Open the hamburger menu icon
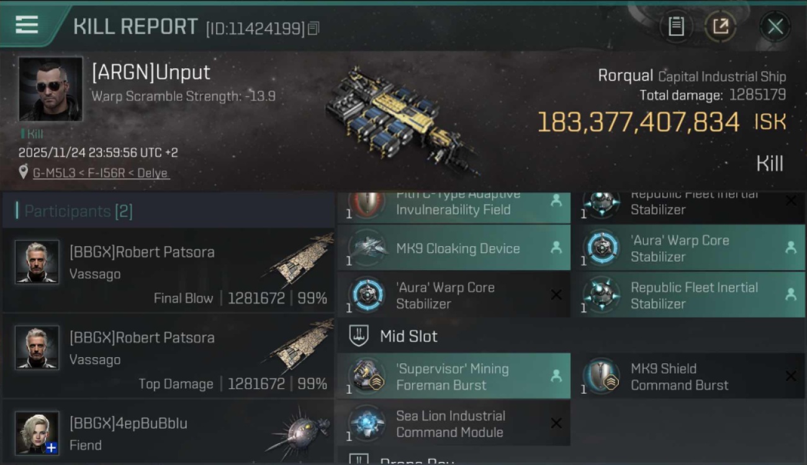The width and height of the screenshot is (807, 465). pyautogui.click(x=27, y=25)
